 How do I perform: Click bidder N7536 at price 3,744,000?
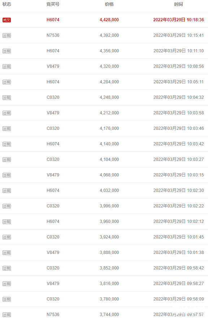(53, 315)
